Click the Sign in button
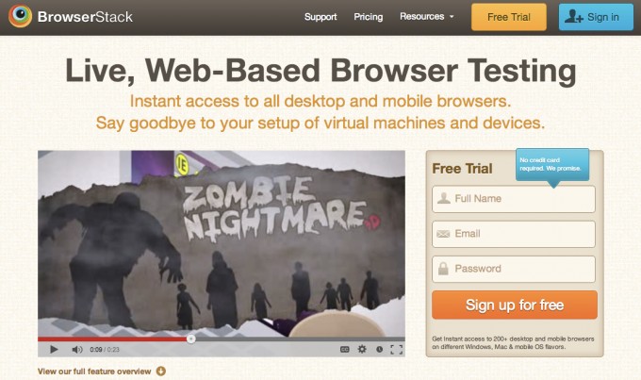The width and height of the screenshot is (641, 380). (x=596, y=17)
